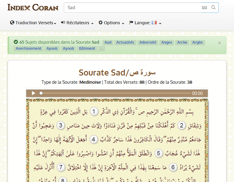Show more subjects via ellipsis tag
The image size is (234, 182).
click(102, 49)
